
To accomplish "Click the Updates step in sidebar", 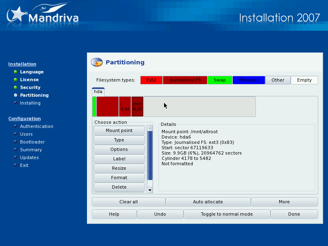I will 29,157.
